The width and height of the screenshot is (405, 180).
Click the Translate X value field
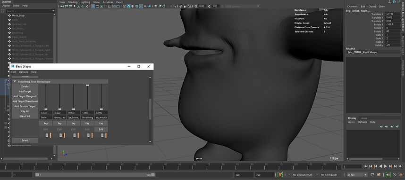(x=392, y=14)
